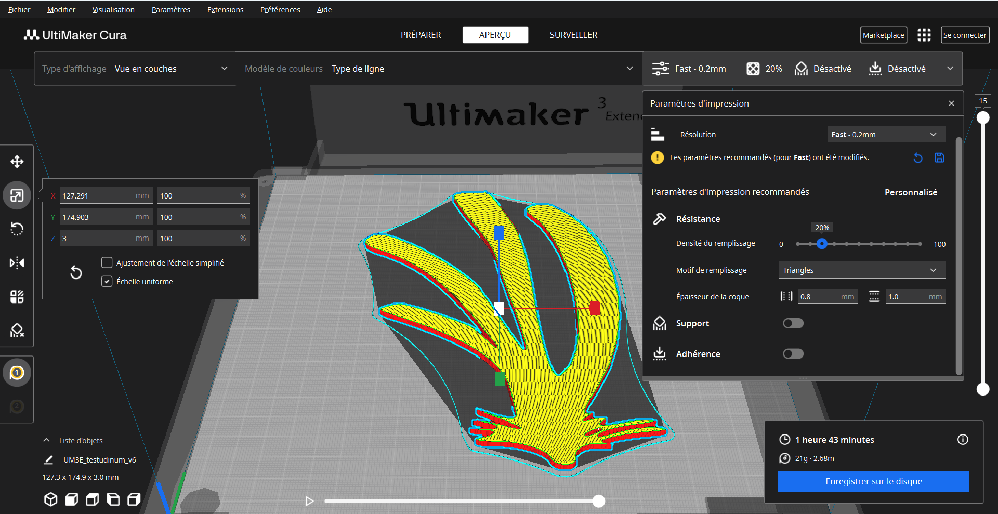
Task: Click the warning icon for modified settings
Action: tap(658, 157)
